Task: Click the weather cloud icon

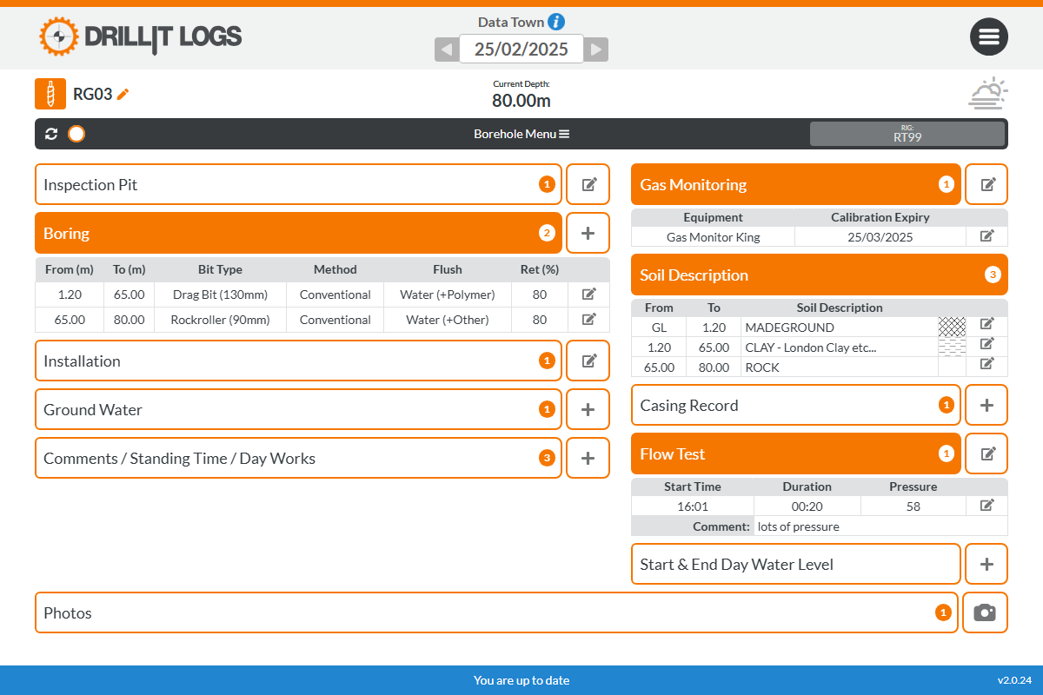Action: tap(988, 93)
